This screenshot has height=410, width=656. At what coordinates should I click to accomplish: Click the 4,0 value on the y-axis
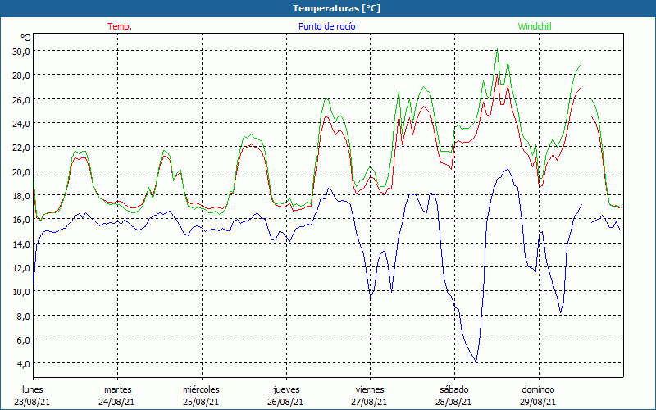[x=24, y=363]
